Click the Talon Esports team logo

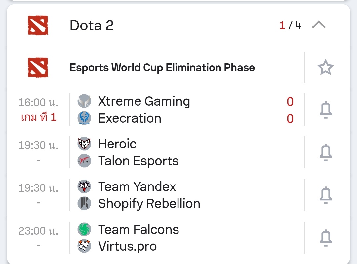(84, 161)
